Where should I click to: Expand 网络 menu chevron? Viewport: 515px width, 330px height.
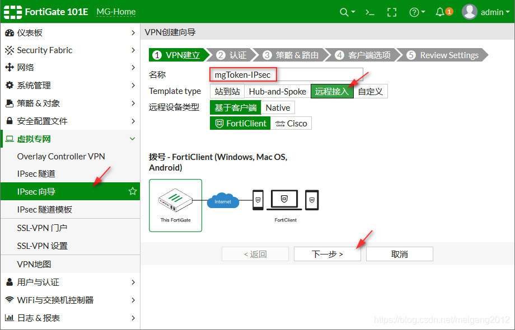[x=133, y=68]
